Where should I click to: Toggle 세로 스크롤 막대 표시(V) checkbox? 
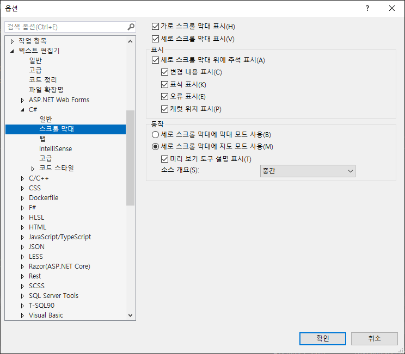(x=155, y=39)
